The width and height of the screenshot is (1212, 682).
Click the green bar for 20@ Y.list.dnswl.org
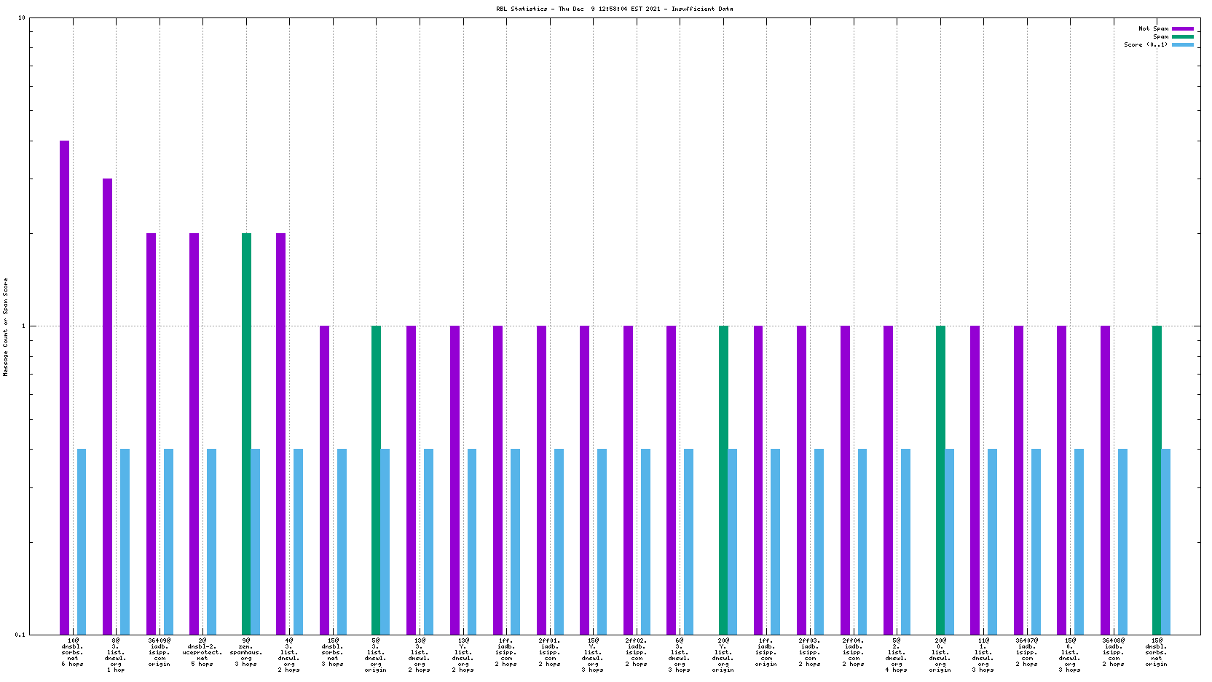pyautogui.click(x=723, y=479)
